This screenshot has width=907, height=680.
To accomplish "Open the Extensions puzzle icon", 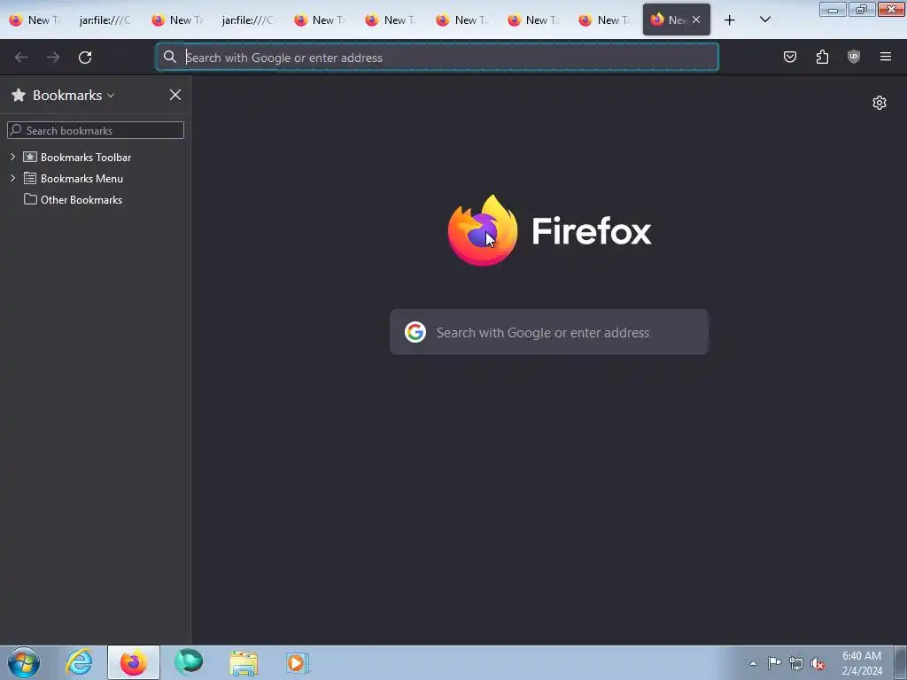I will (x=822, y=57).
